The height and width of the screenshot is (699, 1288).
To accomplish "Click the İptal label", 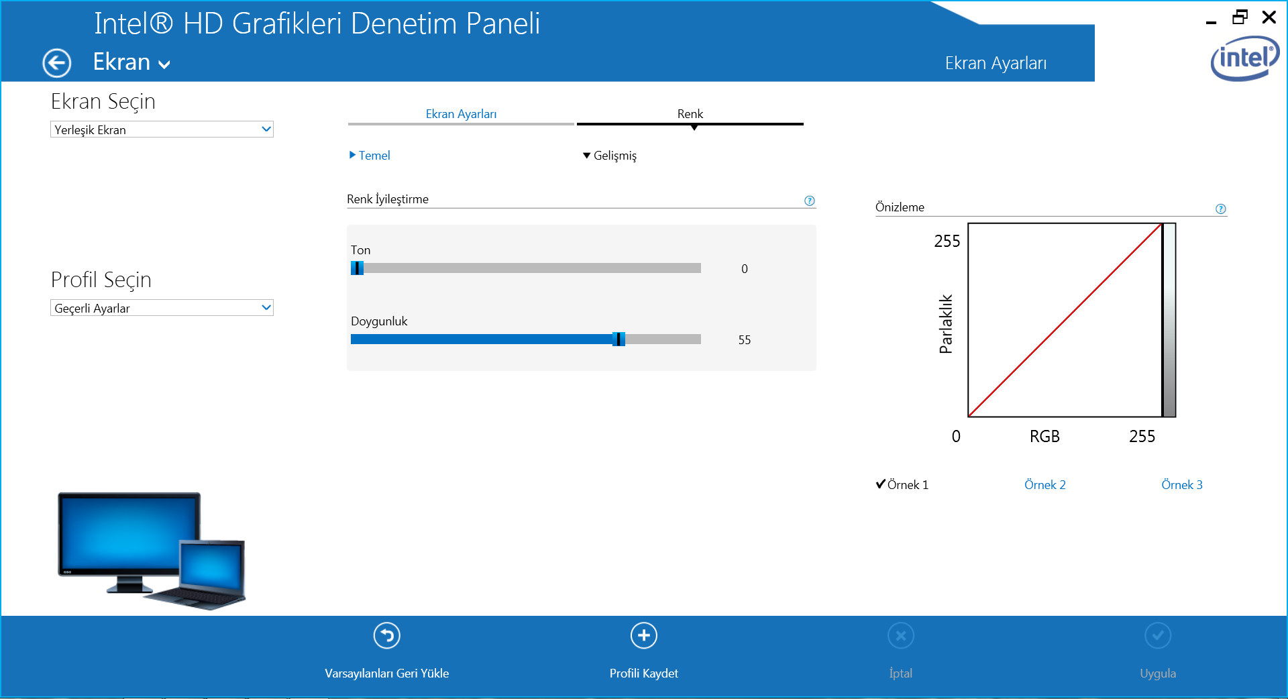I will tap(901, 674).
